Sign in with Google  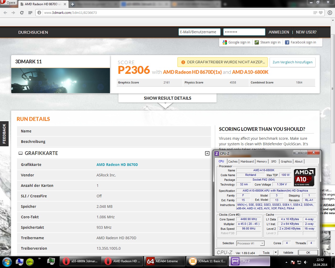(x=236, y=42)
